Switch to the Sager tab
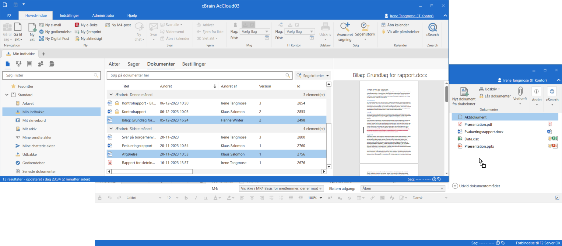562x246 pixels. [134, 64]
